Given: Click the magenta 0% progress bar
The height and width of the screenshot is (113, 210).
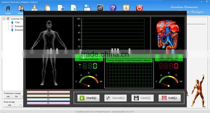Looking at the screenshot, I should click(x=48, y=103).
